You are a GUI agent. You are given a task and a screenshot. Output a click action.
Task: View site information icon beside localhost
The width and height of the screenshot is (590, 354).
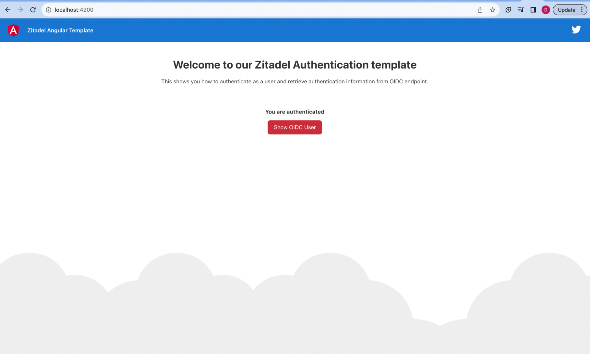[48, 10]
